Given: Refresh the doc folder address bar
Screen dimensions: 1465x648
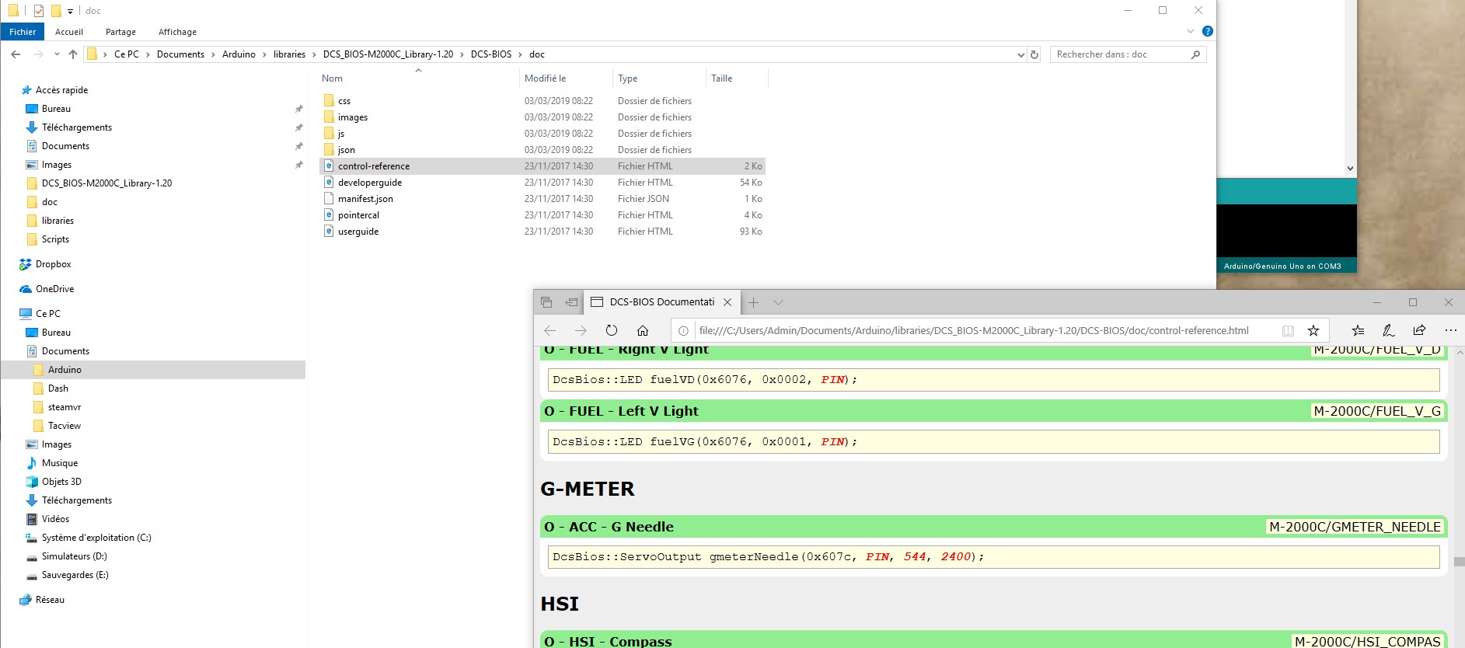Looking at the screenshot, I should (1034, 54).
